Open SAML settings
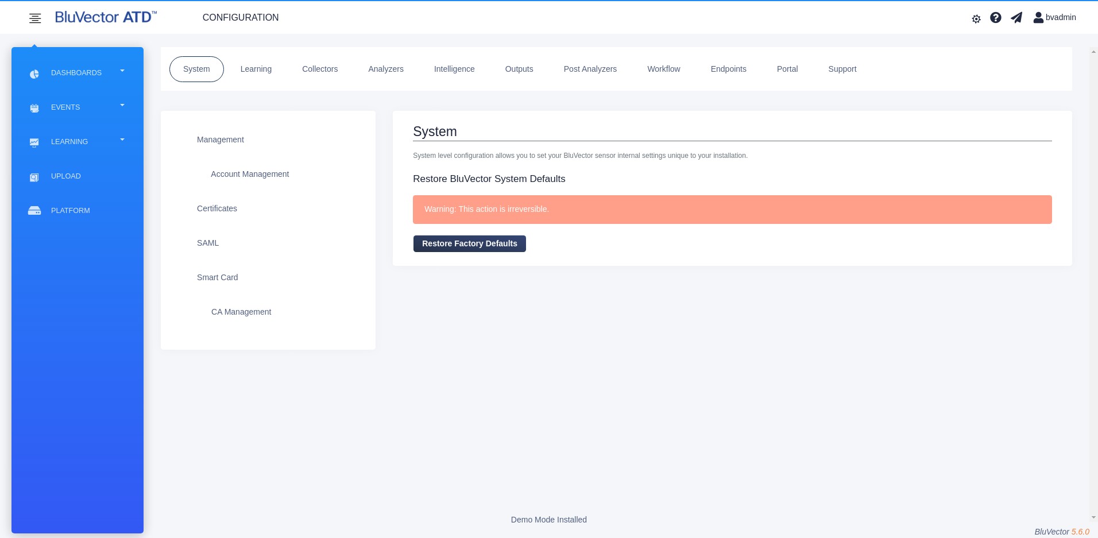This screenshot has height=538, width=1098. tap(208, 243)
